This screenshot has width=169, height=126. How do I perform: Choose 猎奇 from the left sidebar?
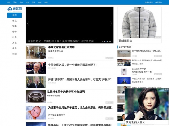pos(14,32)
